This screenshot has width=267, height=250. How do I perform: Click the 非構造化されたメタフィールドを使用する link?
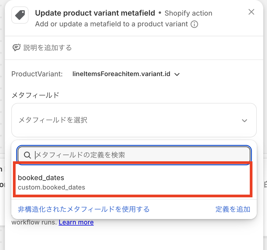pos(84,209)
